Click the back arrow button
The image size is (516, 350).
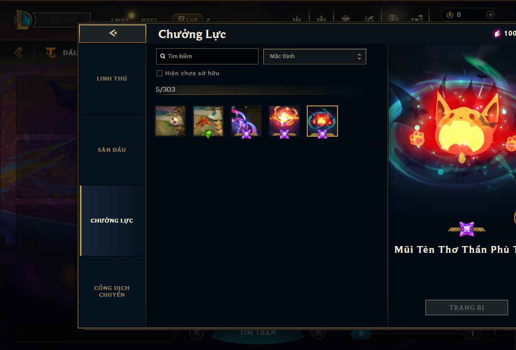coord(113,33)
